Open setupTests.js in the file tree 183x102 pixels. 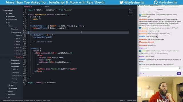[17, 76]
